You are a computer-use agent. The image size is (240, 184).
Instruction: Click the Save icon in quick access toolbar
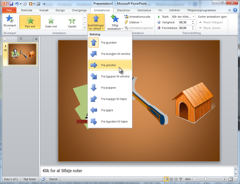pyautogui.click(x=11, y=4)
